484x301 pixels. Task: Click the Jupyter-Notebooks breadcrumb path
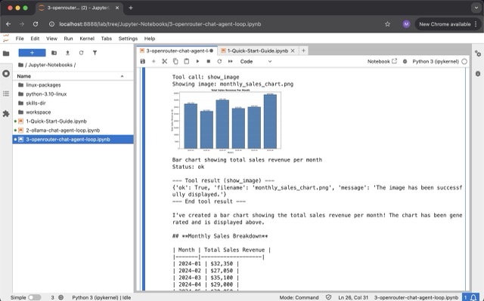point(51,65)
